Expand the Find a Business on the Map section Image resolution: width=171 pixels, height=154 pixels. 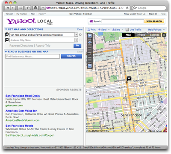(x=6, y=51)
